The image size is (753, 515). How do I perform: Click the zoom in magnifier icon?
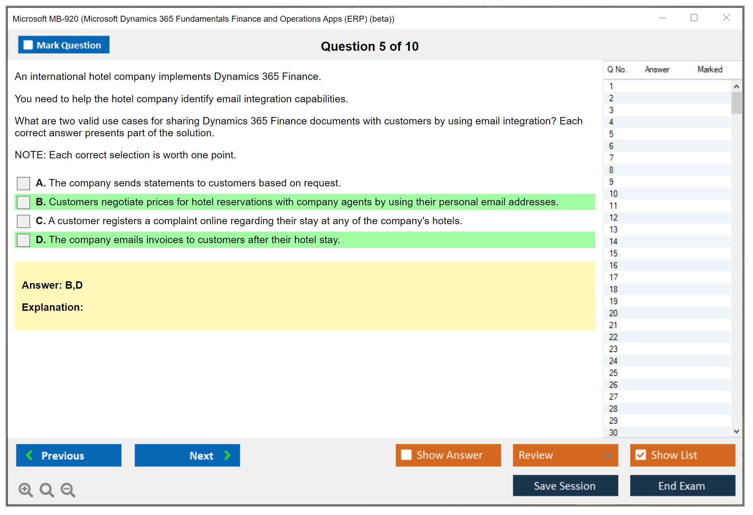[x=26, y=489]
